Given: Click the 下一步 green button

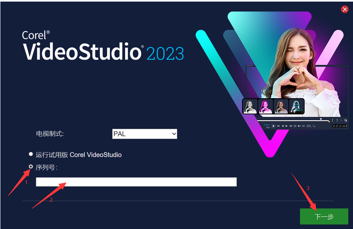Looking at the screenshot, I should click(x=324, y=217).
